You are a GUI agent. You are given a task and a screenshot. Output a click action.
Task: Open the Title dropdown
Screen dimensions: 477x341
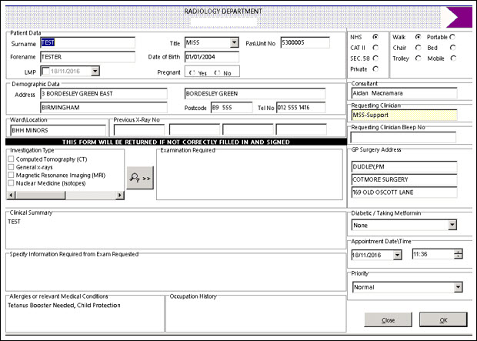(x=234, y=42)
